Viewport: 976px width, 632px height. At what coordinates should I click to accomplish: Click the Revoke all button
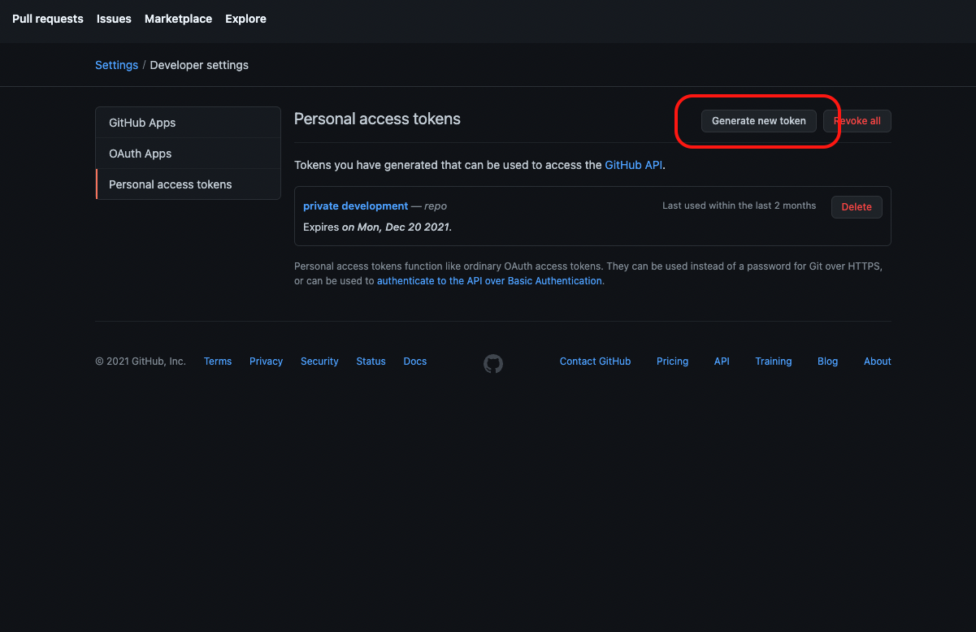coord(857,121)
